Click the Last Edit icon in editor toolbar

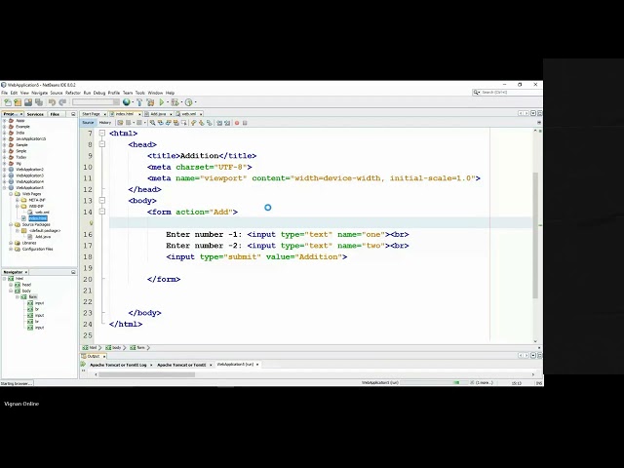coord(120,123)
